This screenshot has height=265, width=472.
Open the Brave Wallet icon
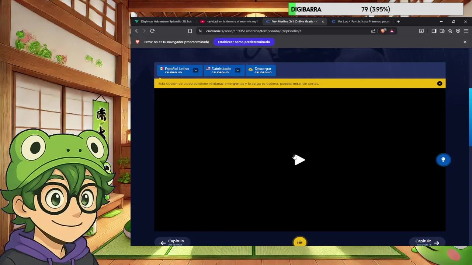pos(442,31)
